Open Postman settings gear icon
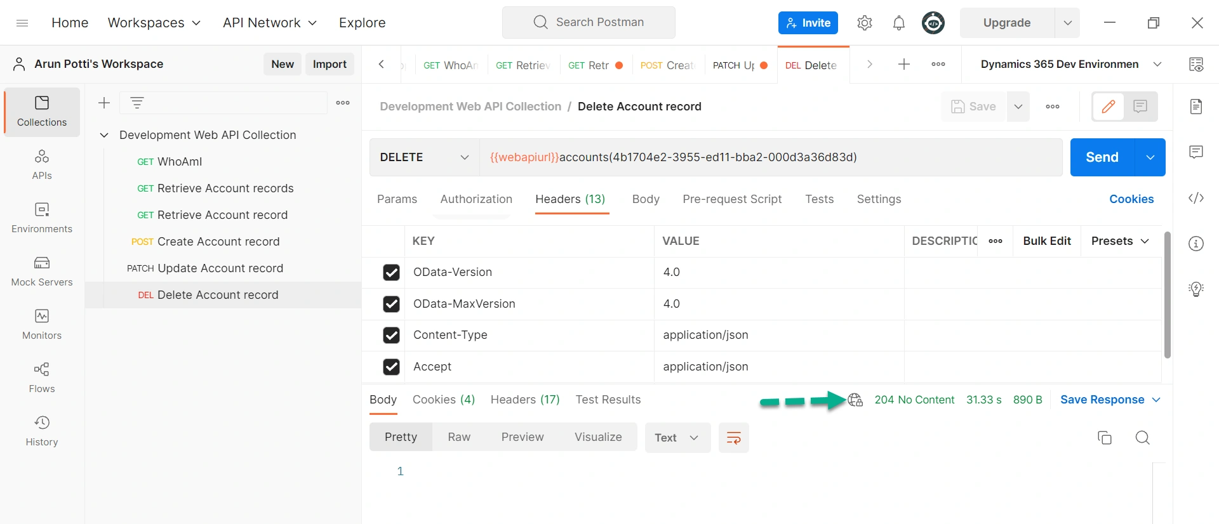This screenshot has height=524, width=1219. tap(864, 23)
